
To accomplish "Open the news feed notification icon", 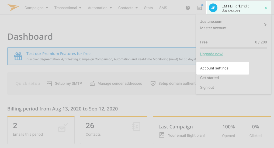I will 200,8.
